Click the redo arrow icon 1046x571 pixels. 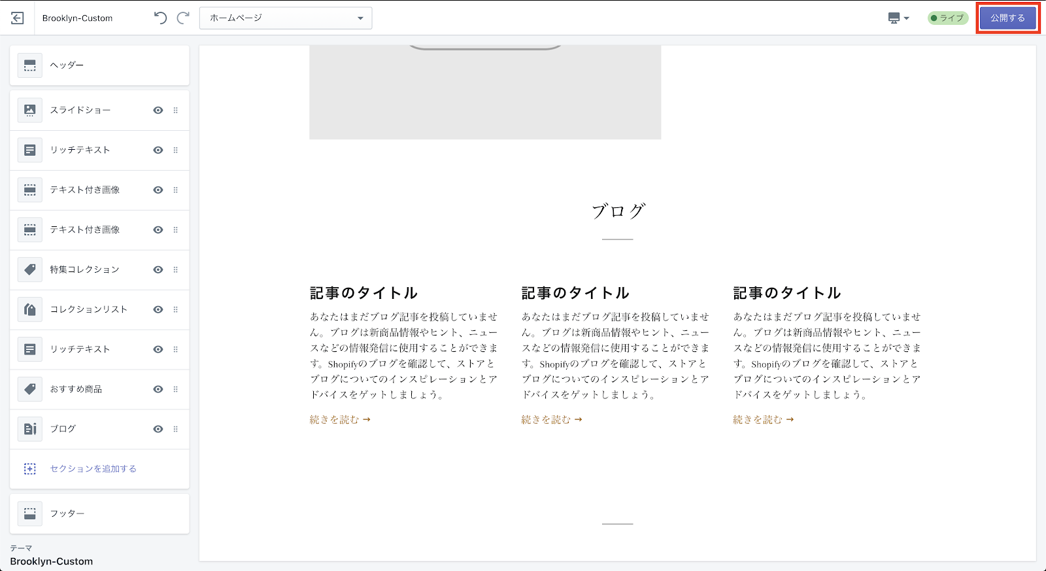(184, 18)
